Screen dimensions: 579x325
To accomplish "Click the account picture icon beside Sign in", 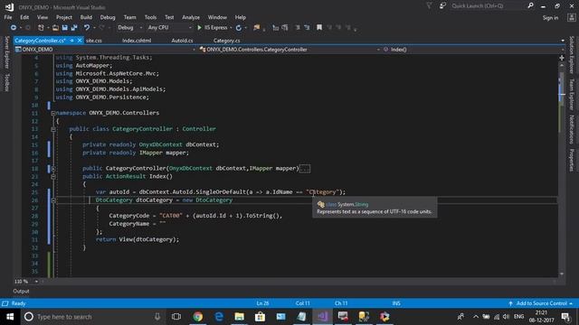I will [x=571, y=18].
